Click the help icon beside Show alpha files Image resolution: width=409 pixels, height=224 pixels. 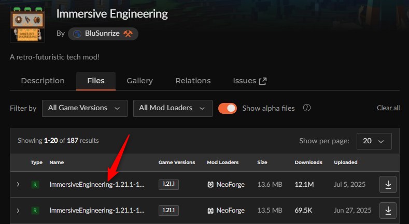tap(307, 108)
